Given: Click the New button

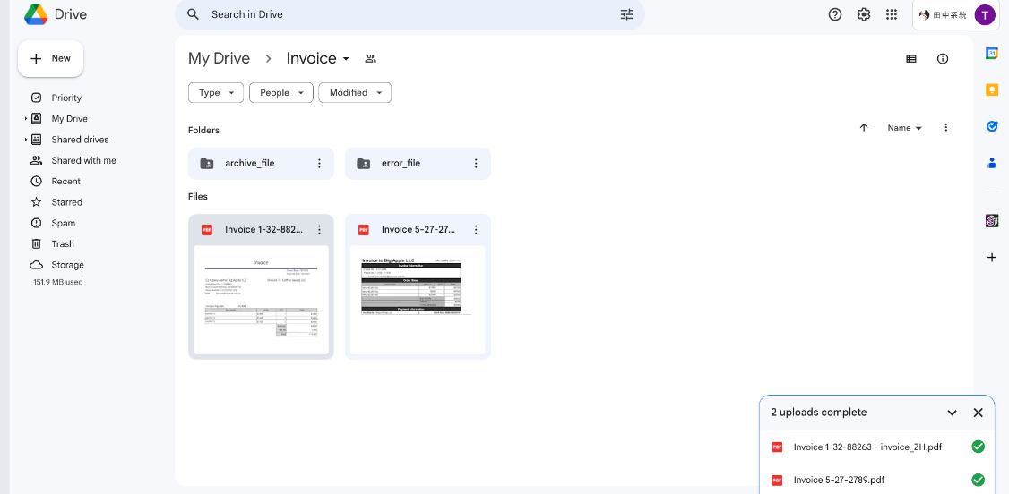Looking at the screenshot, I should [x=51, y=58].
